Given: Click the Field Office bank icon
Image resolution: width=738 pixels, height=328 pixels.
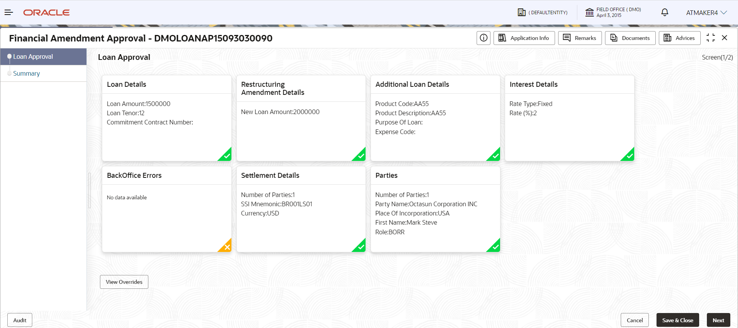Looking at the screenshot, I should point(590,12).
